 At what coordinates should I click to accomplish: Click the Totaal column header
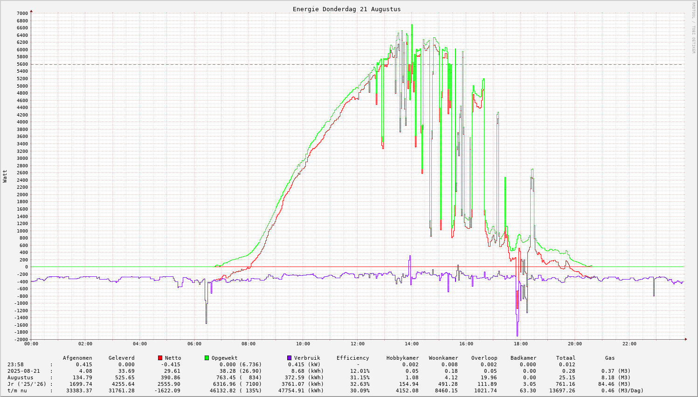566,358
